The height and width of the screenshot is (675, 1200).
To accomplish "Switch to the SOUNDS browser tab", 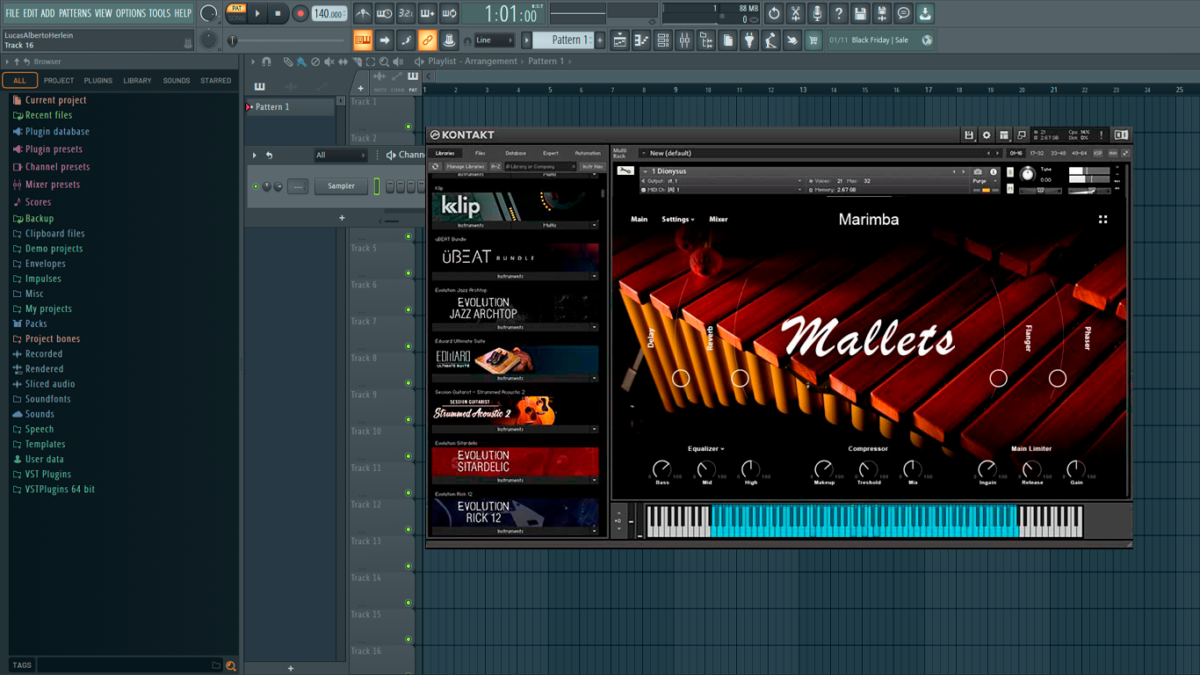I will pos(177,81).
